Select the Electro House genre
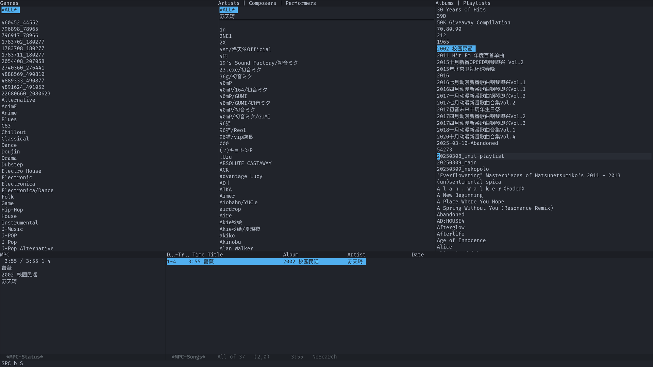 coord(21,171)
